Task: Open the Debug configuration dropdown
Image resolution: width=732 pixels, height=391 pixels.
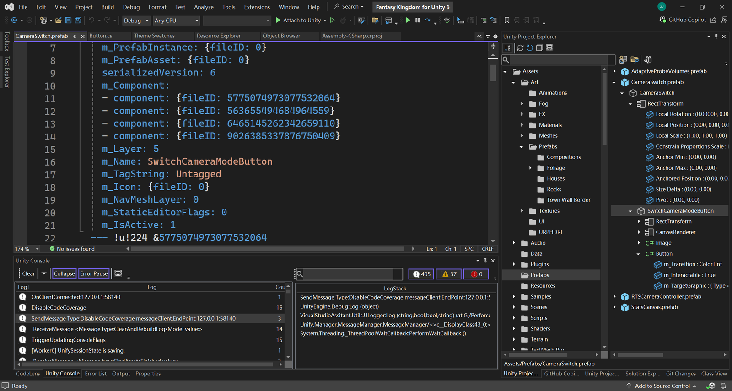Action: 136,21
